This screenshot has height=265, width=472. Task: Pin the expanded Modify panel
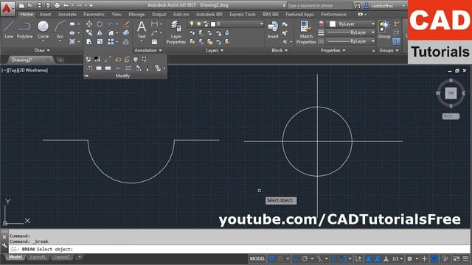(87, 76)
